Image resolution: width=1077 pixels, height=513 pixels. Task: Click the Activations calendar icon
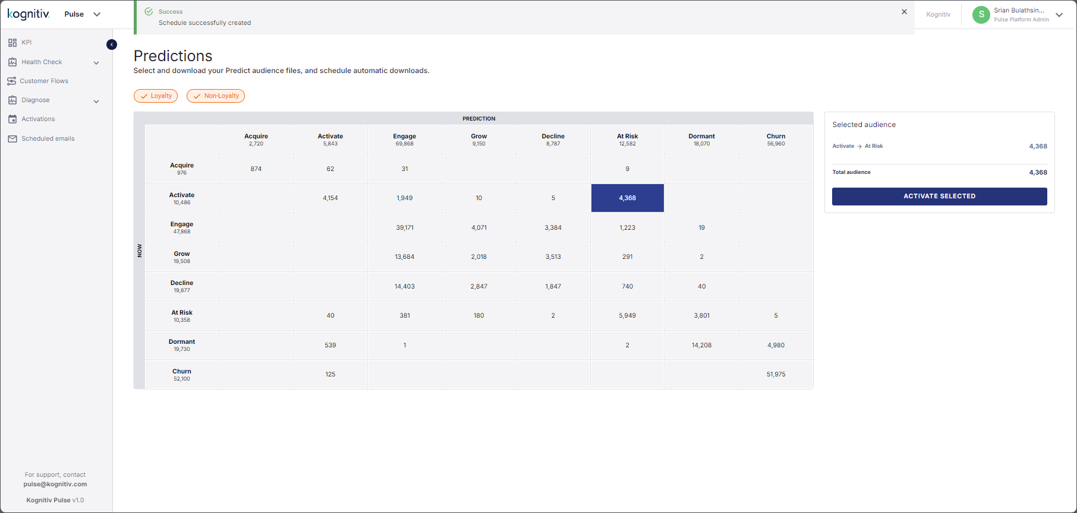coord(12,119)
